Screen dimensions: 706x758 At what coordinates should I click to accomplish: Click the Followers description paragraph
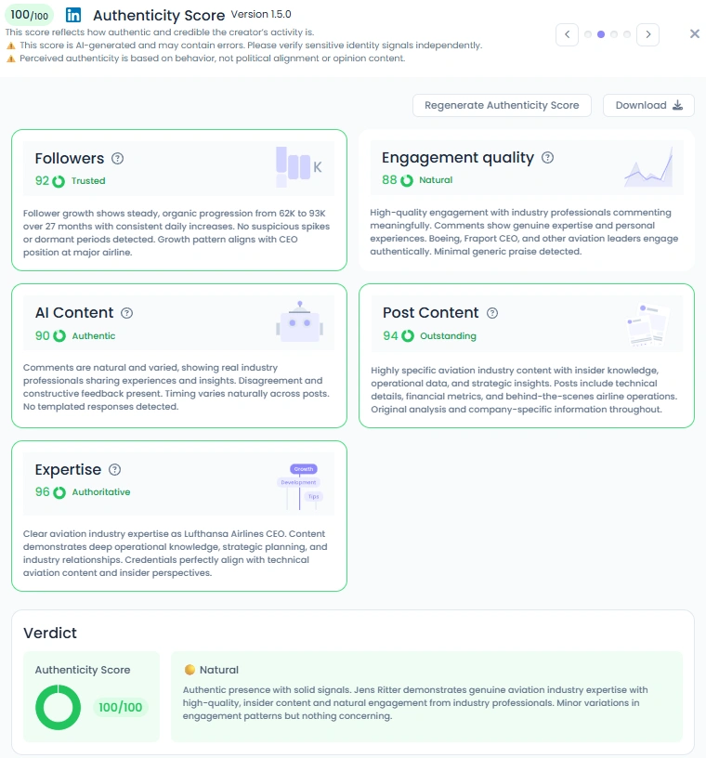(x=176, y=232)
